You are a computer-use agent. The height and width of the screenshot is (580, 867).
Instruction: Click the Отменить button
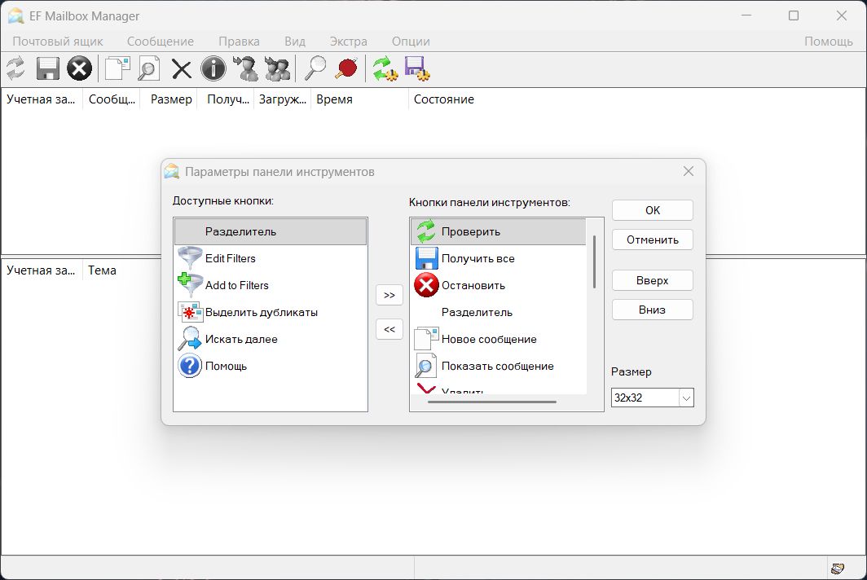[x=652, y=239]
